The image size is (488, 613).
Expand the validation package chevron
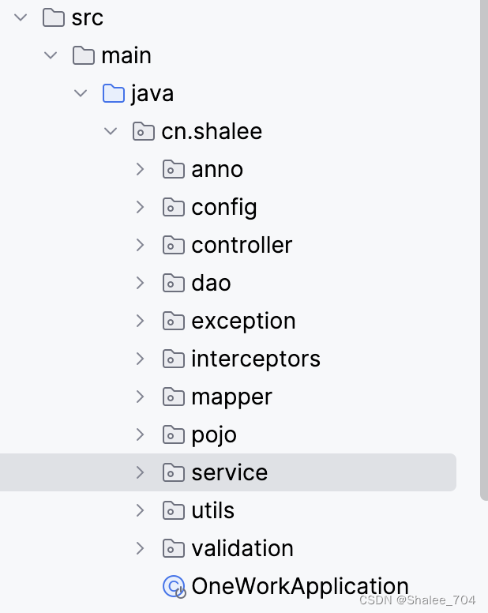tap(140, 548)
